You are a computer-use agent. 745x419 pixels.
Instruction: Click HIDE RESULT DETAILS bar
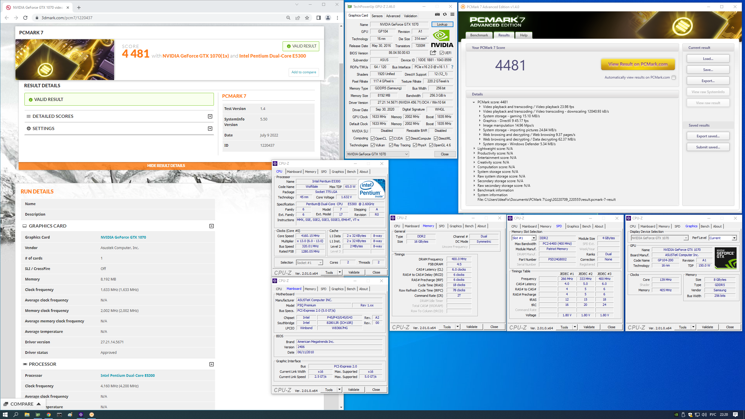[166, 166]
